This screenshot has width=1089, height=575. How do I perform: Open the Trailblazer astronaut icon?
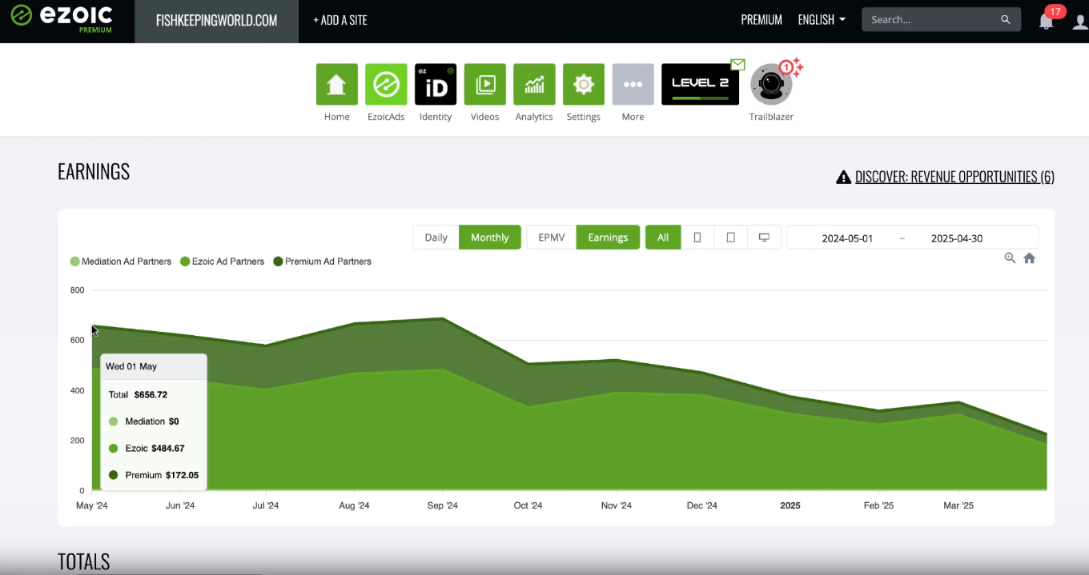tap(771, 84)
